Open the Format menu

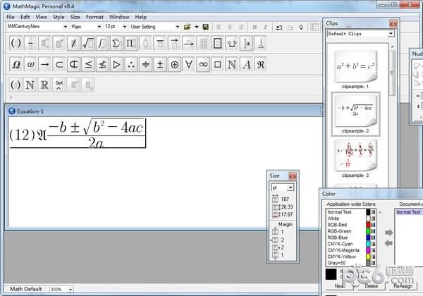tap(94, 17)
